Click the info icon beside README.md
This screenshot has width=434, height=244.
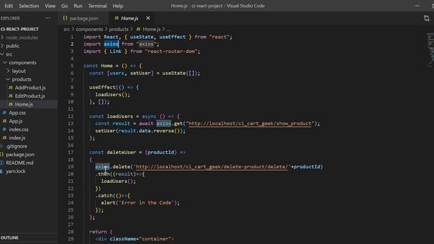[1, 163]
